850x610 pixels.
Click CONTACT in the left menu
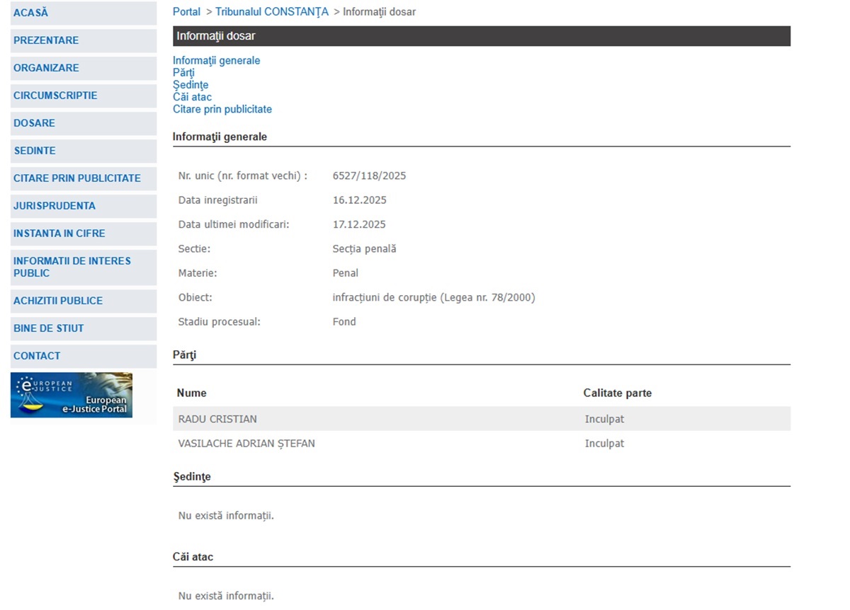(84, 356)
